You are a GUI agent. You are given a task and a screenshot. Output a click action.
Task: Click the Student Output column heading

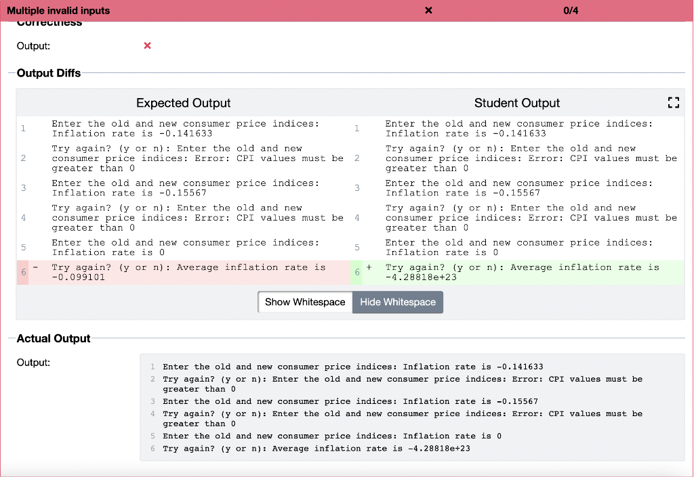(x=517, y=103)
